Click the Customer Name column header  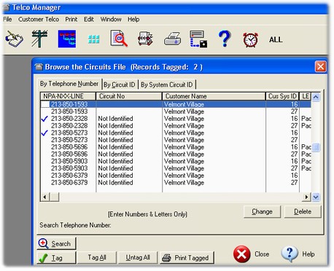coord(214,96)
